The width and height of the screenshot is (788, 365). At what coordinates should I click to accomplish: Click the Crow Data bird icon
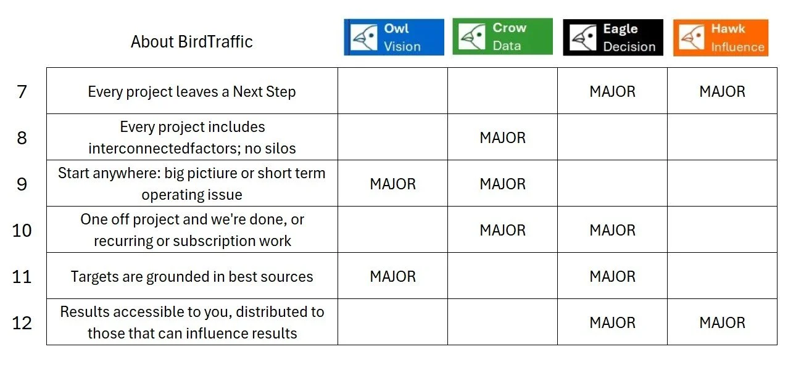coord(472,37)
